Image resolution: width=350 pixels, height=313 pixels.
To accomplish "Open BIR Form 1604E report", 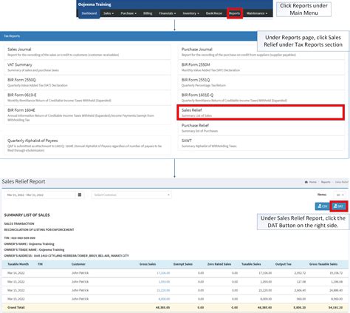I will 88,115.
